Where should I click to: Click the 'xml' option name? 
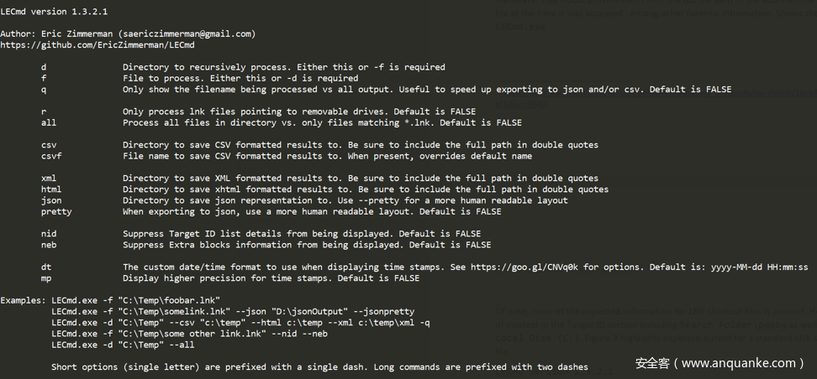click(x=49, y=179)
